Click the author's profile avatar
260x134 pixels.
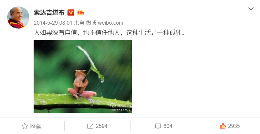(x=18, y=18)
